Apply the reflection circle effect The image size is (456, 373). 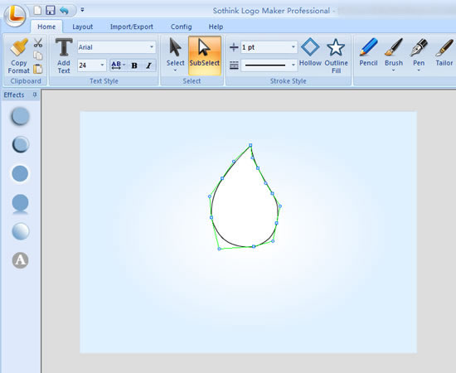pos(20,205)
